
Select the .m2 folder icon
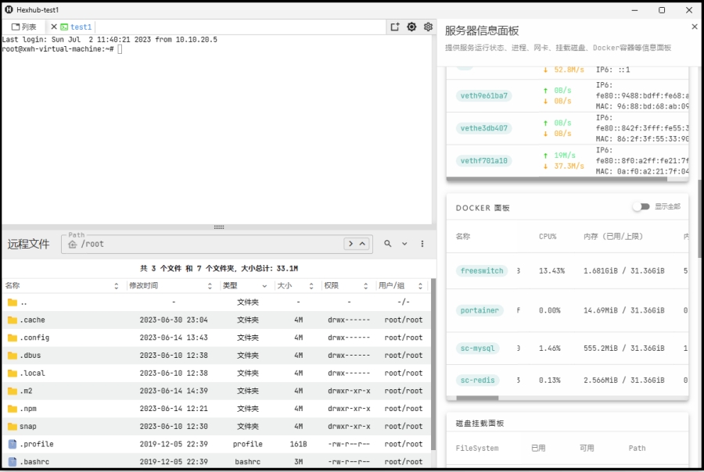(x=13, y=391)
